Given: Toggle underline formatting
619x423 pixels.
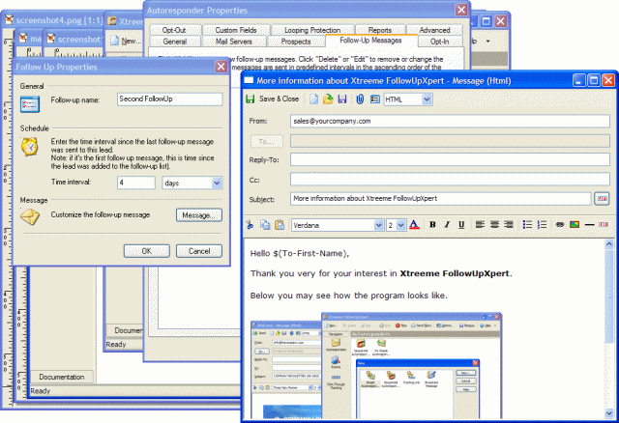Looking at the screenshot, I should point(461,225).
